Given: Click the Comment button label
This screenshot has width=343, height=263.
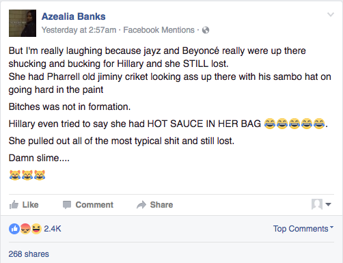Looking at the screenshot, I should (94, 205).
